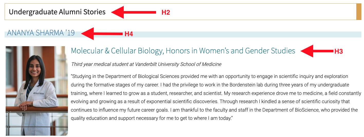Open the photo of Ananya Sharma
Viewport: 364px width, 137px height.
click(x=37, y=91)
